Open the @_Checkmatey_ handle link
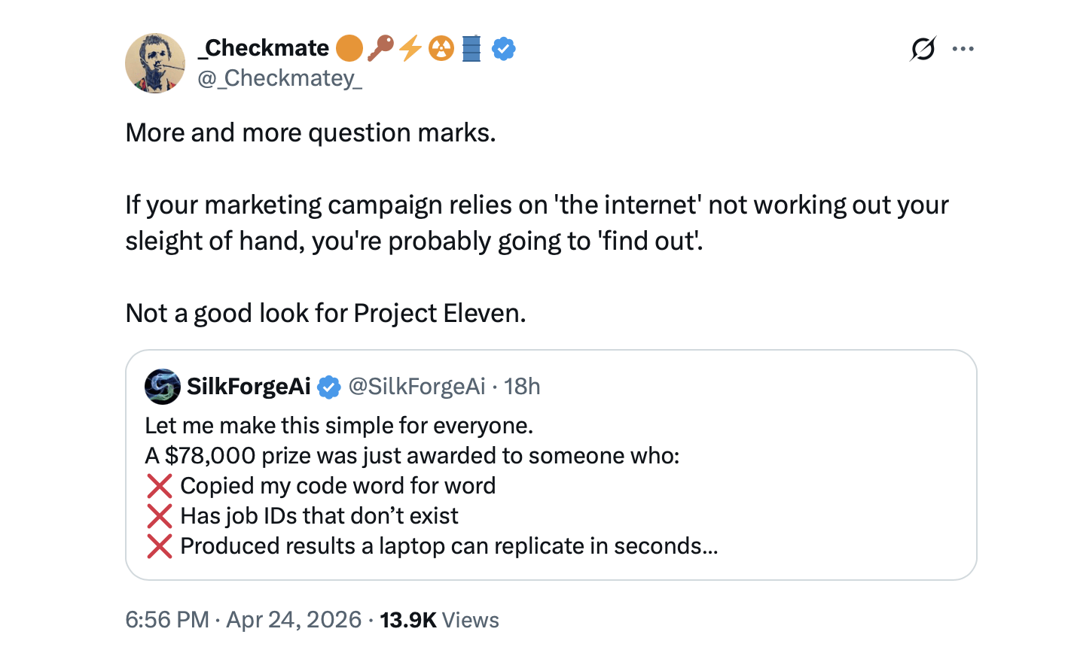 pyautogui.click(x=279, y=78)
